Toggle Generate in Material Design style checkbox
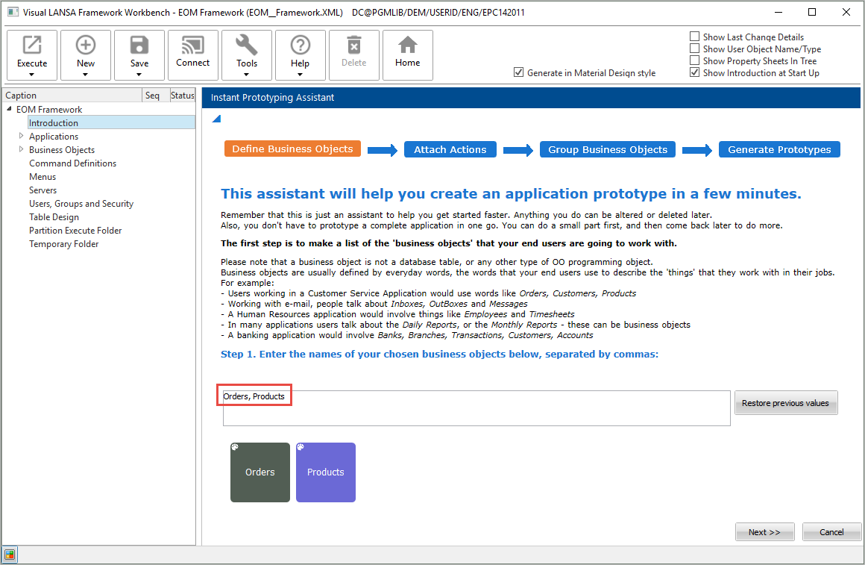The width and height of the screenshot is (865, 565). [518, 72]
